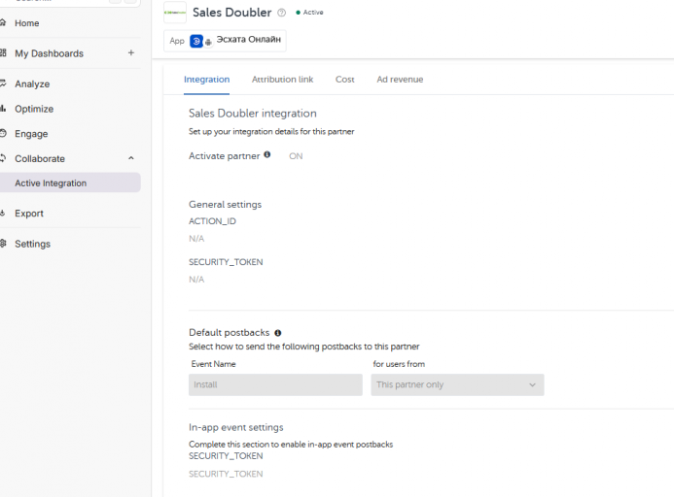Click the Эсхата Онлайн app icon
The image size is (674, 497).
[x=196, y=41]
